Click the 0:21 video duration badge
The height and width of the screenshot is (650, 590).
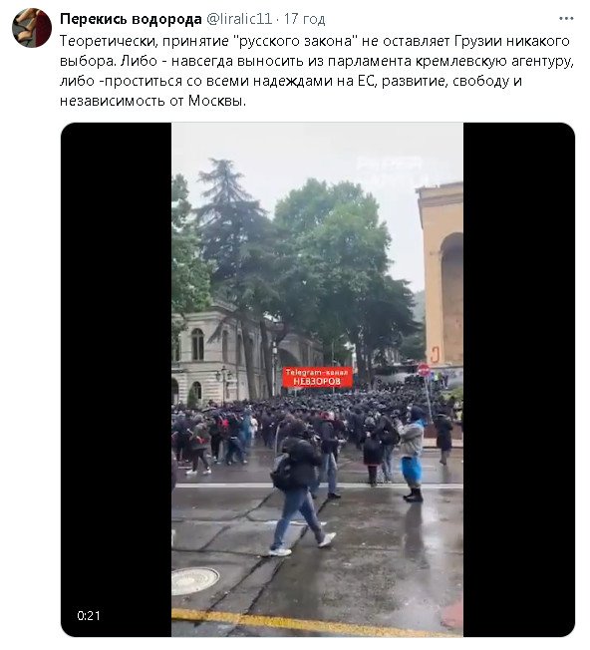click(89, 615)
